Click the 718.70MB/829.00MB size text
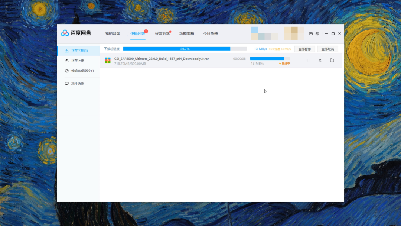 pyautogui.click(x=130, y=64)
